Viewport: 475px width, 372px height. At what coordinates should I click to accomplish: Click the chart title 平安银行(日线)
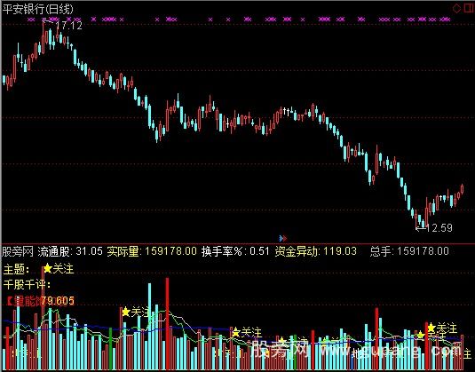pyautogui.click(x=38, y=9)
